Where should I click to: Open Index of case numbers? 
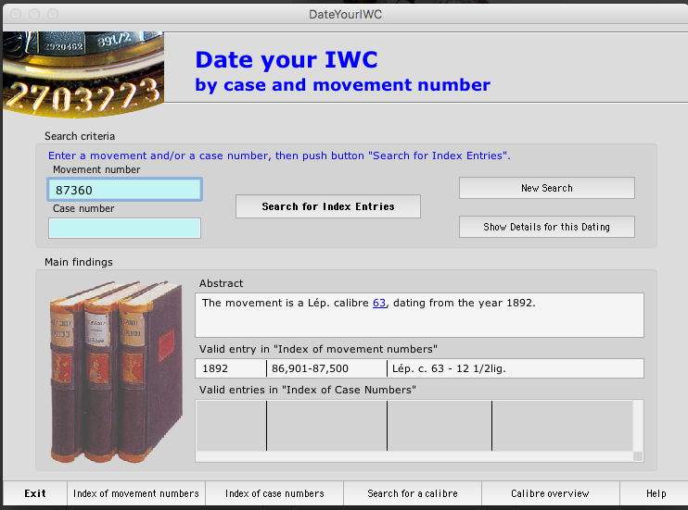coord(274,493)
